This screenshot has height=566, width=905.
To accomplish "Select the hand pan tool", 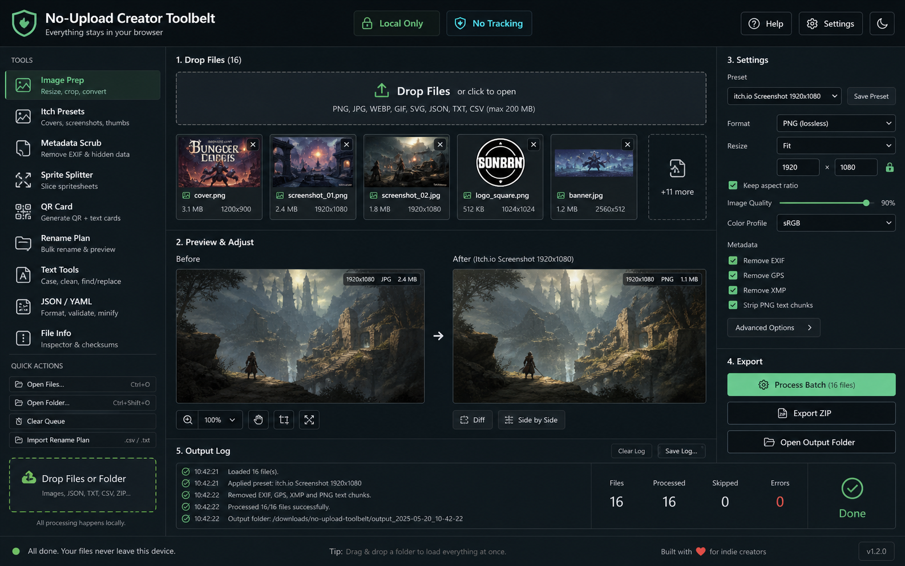I will tap(258, 420).
